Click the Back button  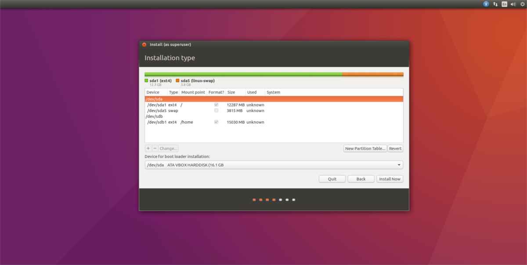tap(361, 179)
